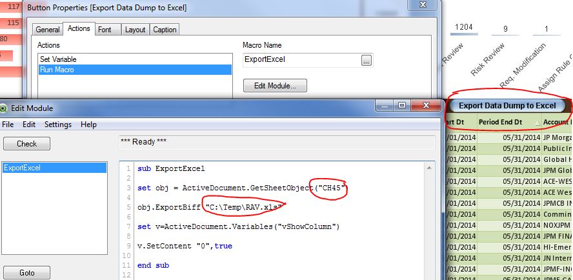573x280 pixels.
Task: Close the Button Properties dialog
Action: coord(423,5)
